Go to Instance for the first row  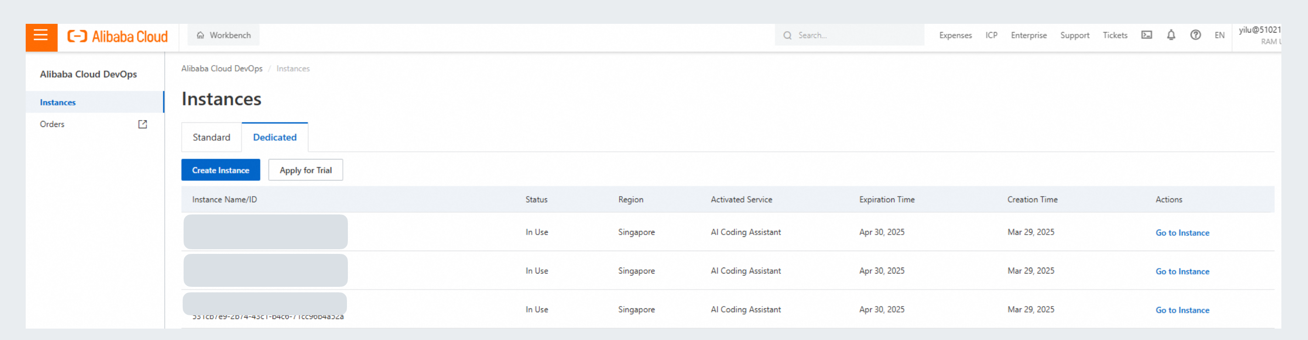(1182, 233)
